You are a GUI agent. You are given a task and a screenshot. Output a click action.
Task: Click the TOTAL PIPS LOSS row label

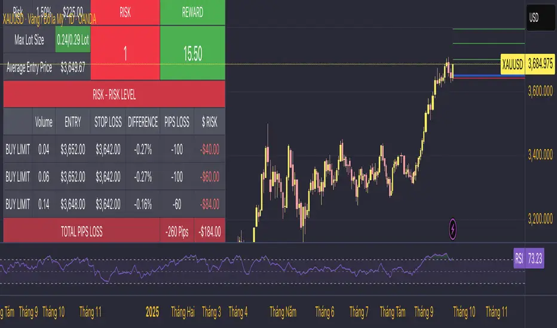pyautogui.click(x=82, y=231)
